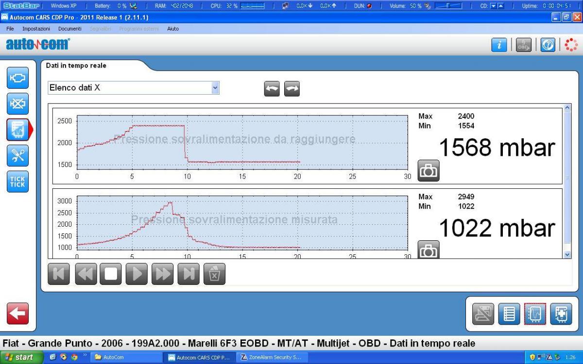
Task: Take snapshot of target boost pressure graph
Action: click(x=429, y=170)
